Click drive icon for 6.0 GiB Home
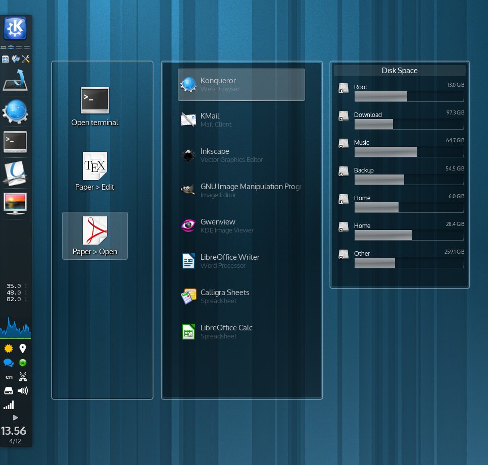This screenshot has height=465, width=488. (344, 199)
